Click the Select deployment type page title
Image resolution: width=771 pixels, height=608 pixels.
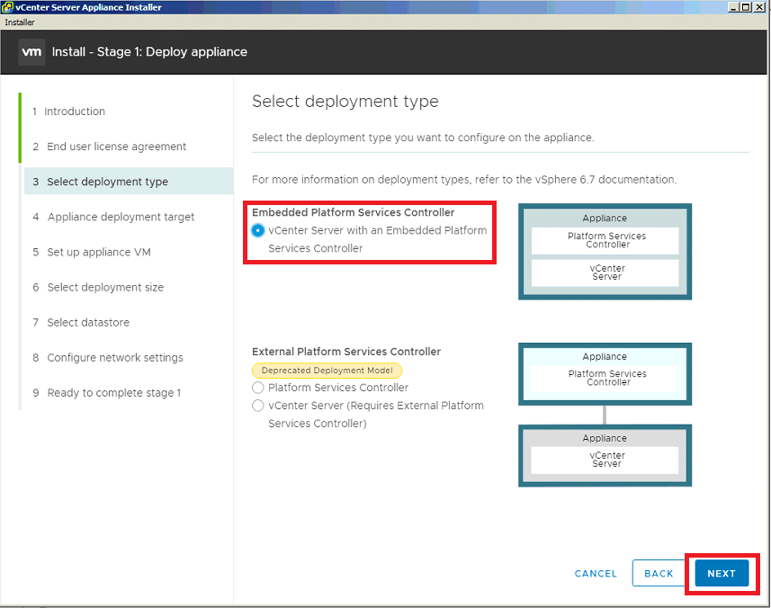tap(345, 102)
